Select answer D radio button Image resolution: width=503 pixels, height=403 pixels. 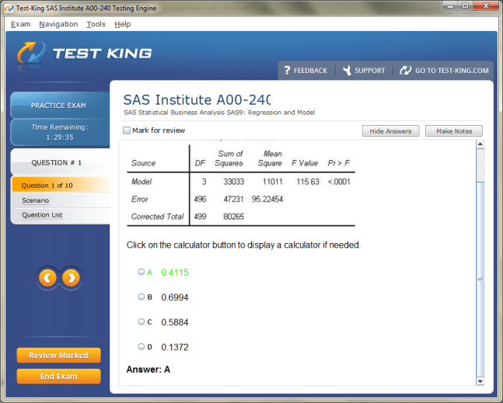click(x=141, y=346)
